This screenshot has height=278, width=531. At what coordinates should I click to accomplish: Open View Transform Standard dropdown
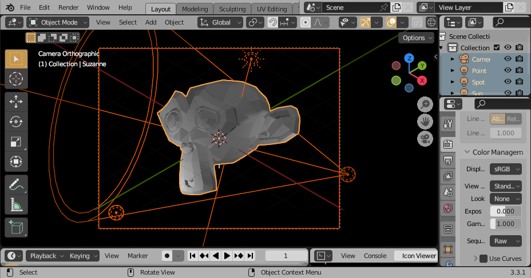[506, 186]
